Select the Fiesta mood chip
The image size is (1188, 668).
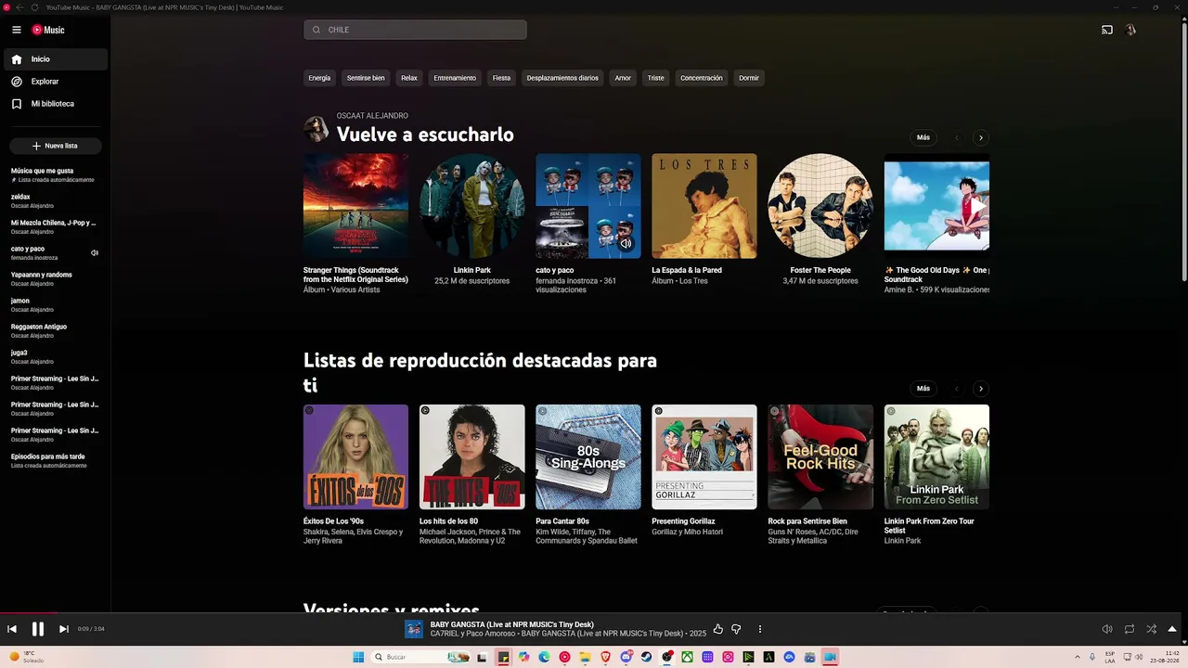[501, 78]
